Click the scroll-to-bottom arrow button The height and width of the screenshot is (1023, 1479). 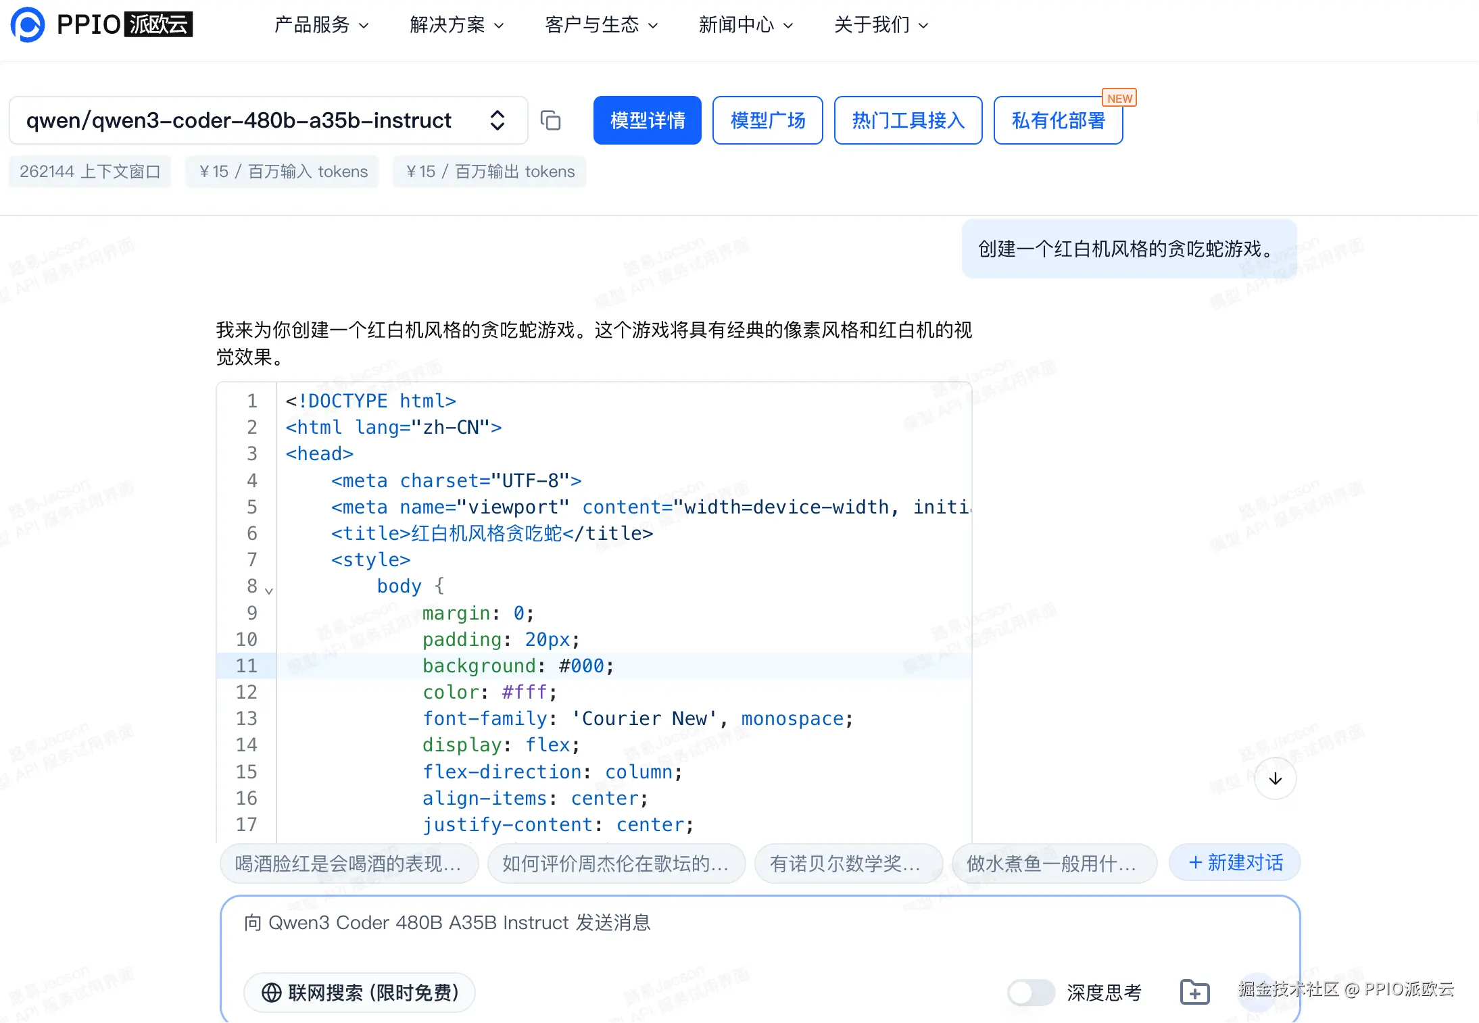[1275, 778]
